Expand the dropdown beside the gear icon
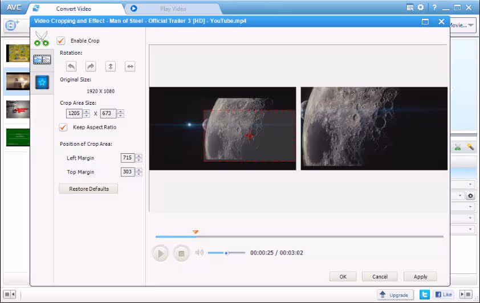The image size is (480, 303). coord(460,196)
